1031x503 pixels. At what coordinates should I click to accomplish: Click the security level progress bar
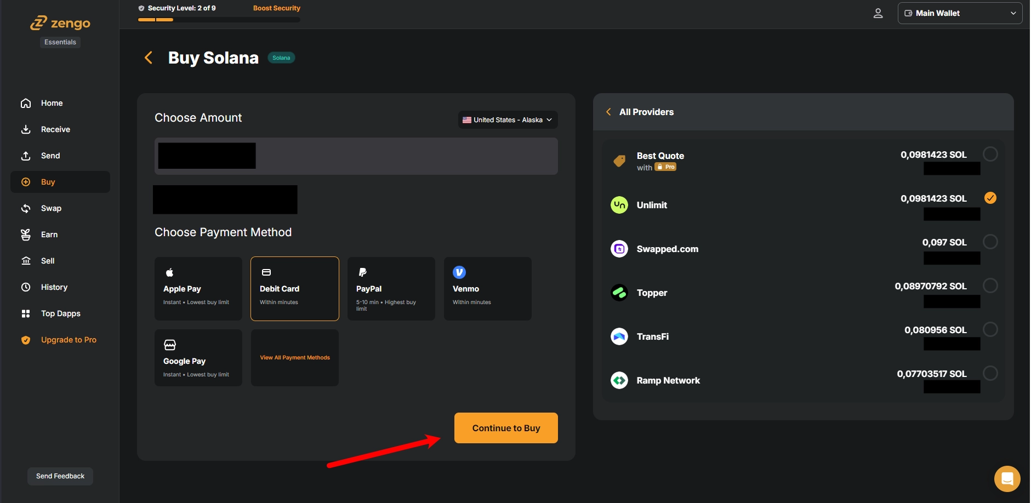click(x=219, y=20)
